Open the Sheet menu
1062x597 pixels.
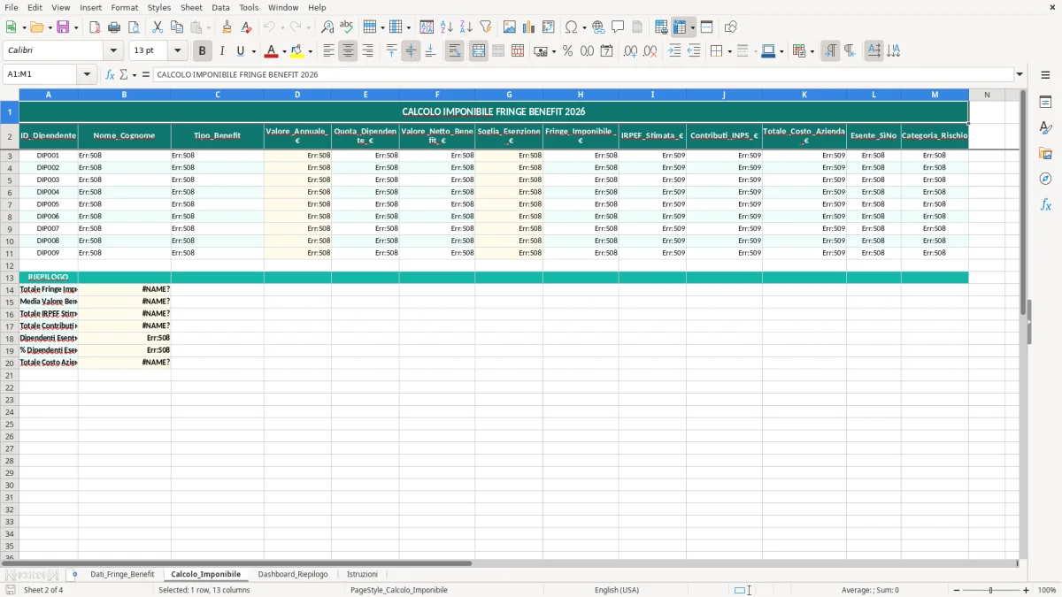(x=191, y=7)
